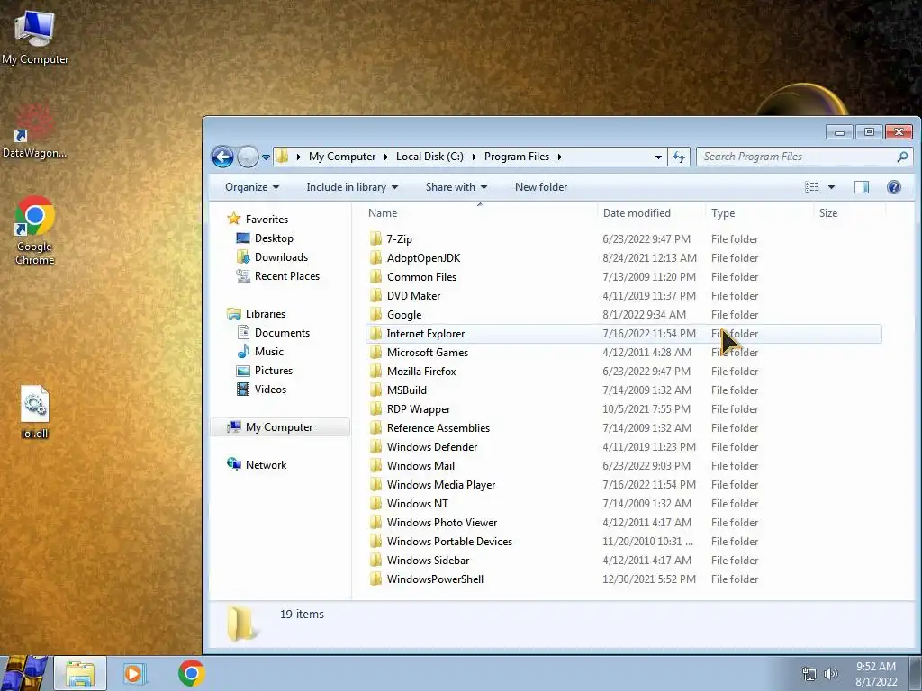Click the New folder button

(x=541, y=187)
